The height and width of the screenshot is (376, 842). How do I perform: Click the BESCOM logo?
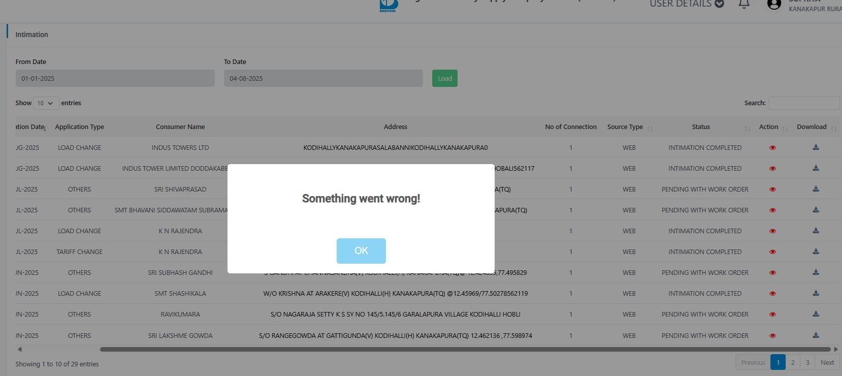[388, 5]
